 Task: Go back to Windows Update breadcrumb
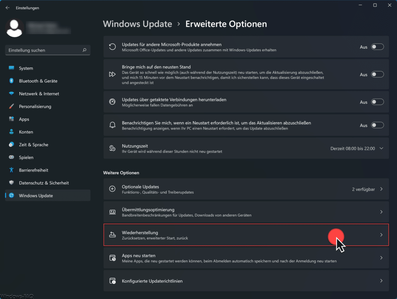(138, 24)
